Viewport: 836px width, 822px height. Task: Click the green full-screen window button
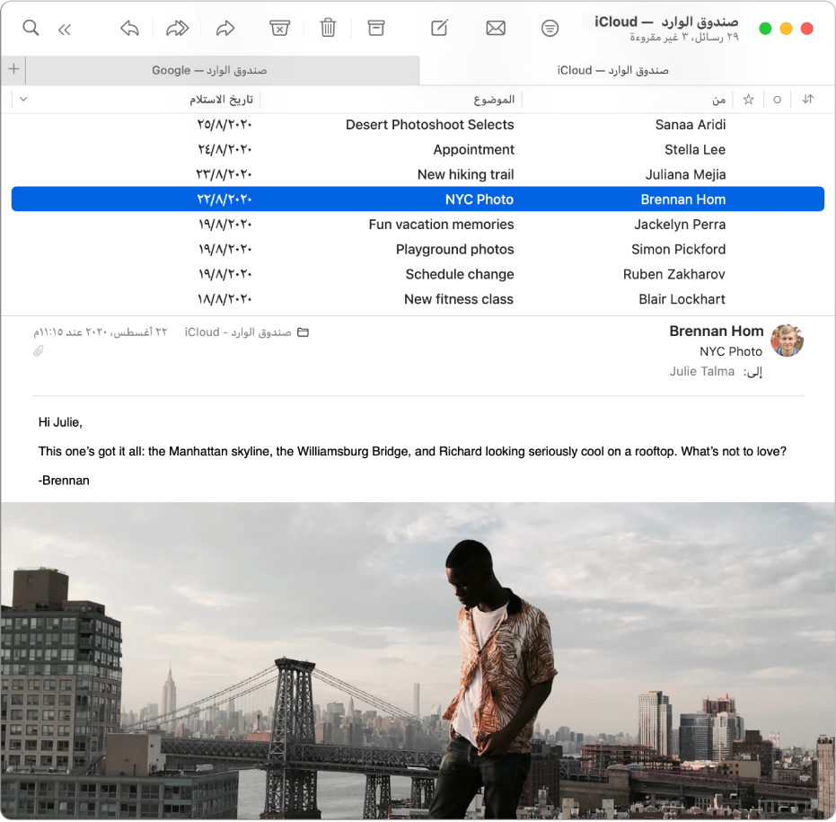pos(765,28)
